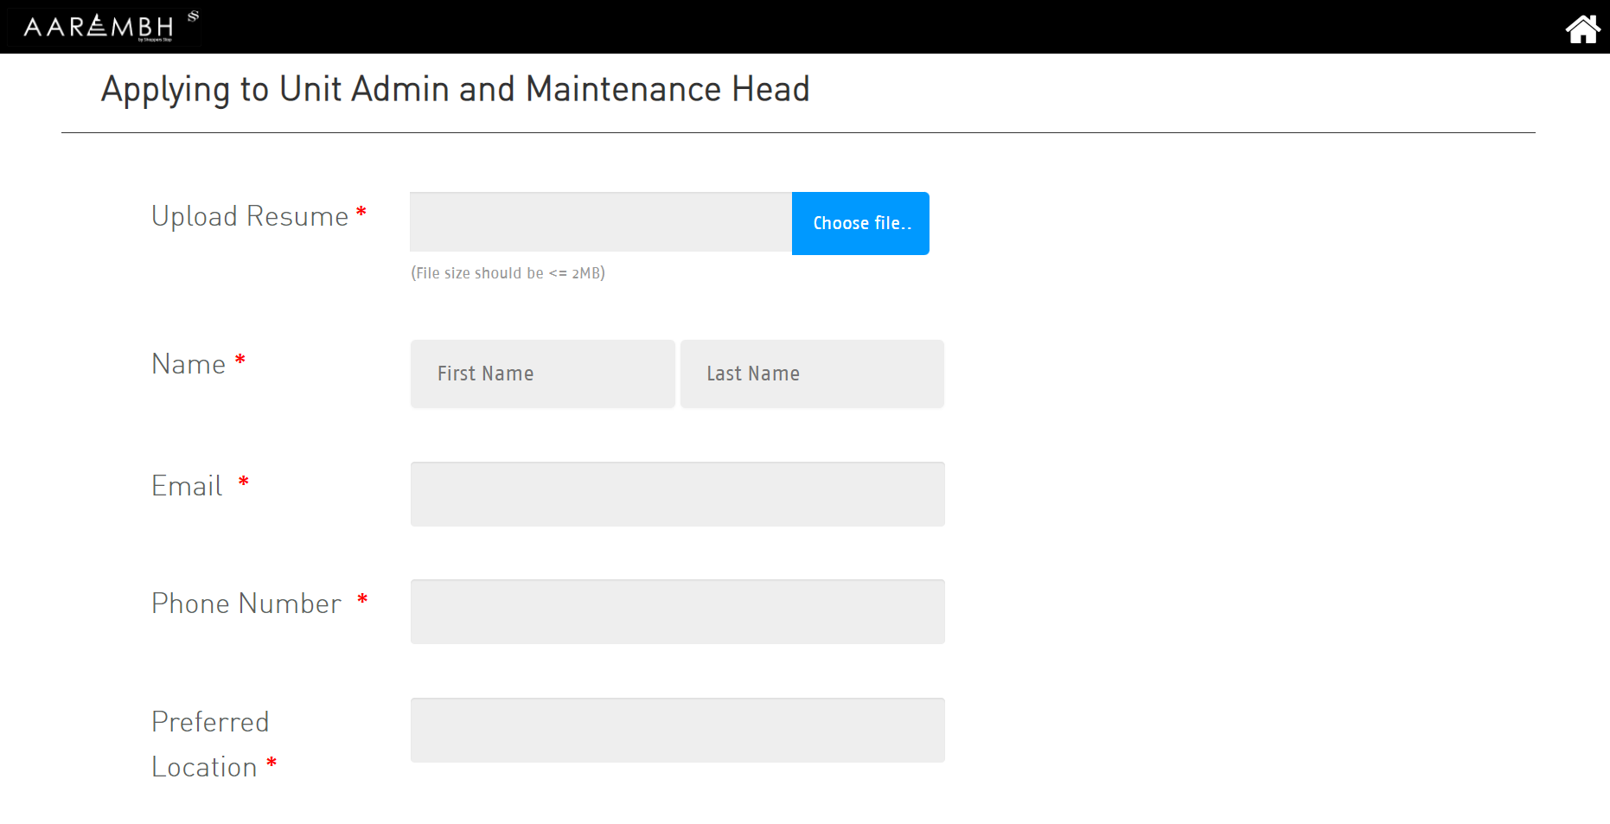Click the red asterisk beside Upload Resume
Image resolution: width=1610 pixels, height=824 pixels.
pos(361,212)
